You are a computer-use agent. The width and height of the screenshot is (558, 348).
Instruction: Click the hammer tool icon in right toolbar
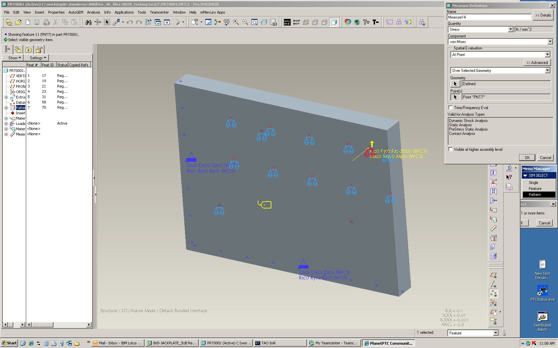494,238
